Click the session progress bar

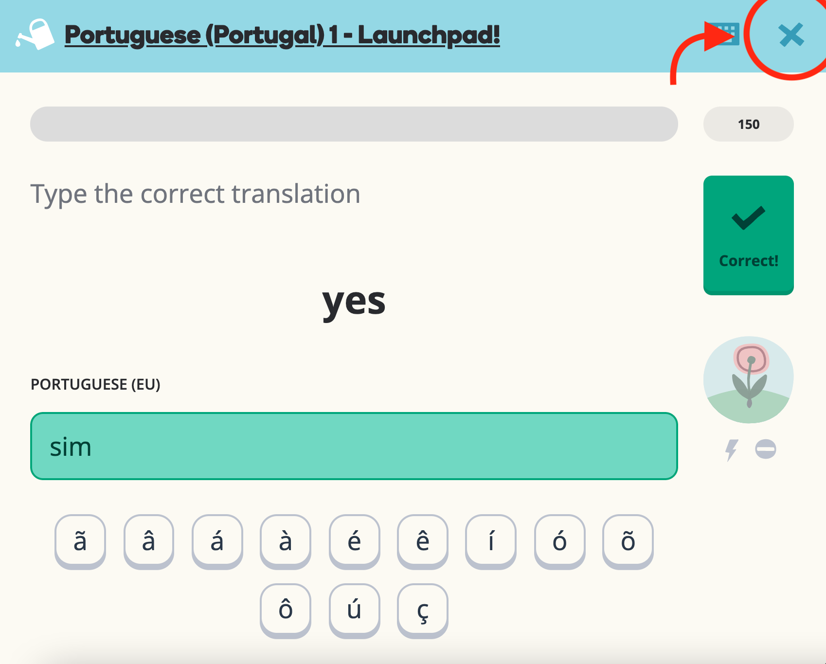354,124
